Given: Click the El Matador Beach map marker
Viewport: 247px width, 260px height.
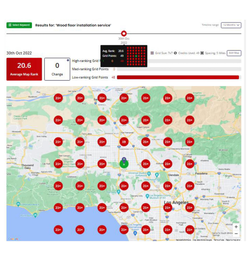Looking at the screenshot, I should tap(18, 204).
